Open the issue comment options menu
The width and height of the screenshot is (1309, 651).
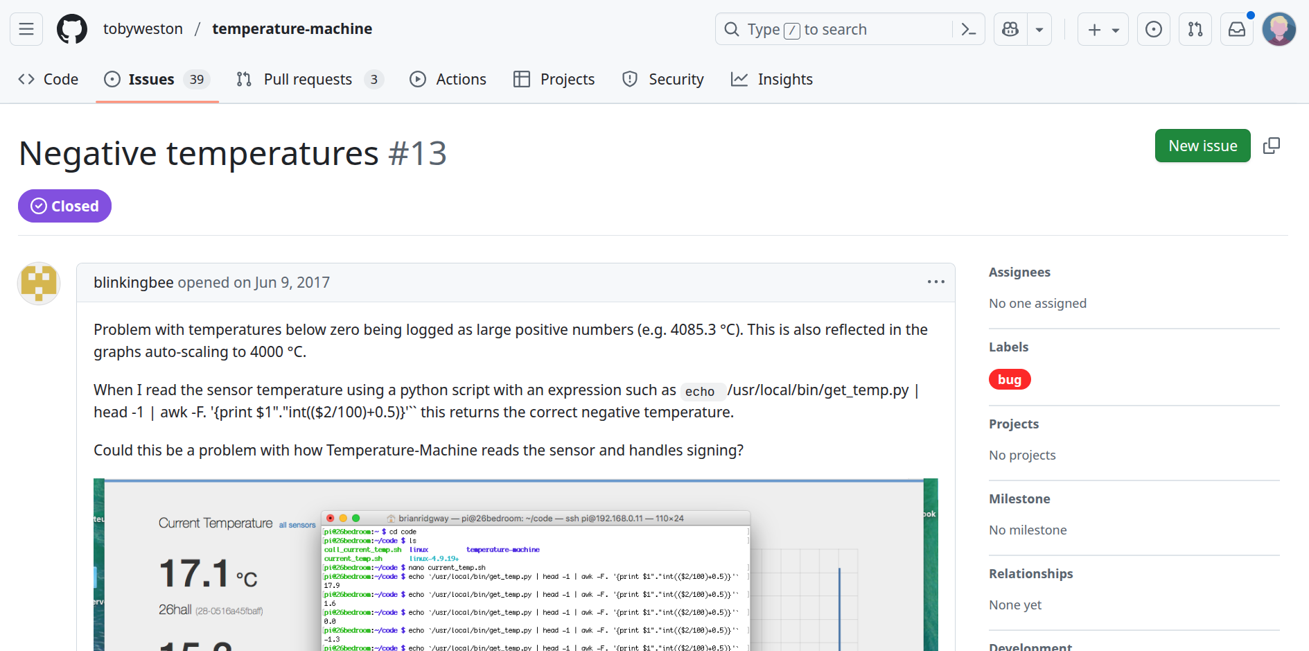coord(935,282)
